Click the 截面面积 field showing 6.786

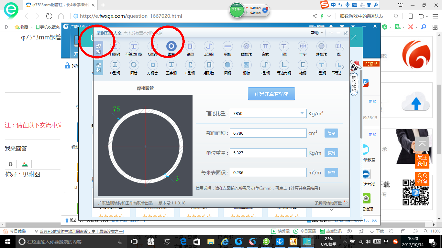pos(268,133)
